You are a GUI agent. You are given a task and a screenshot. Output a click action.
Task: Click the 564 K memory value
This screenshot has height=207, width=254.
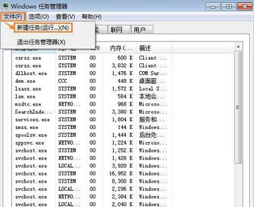click(x=125, y=96)
